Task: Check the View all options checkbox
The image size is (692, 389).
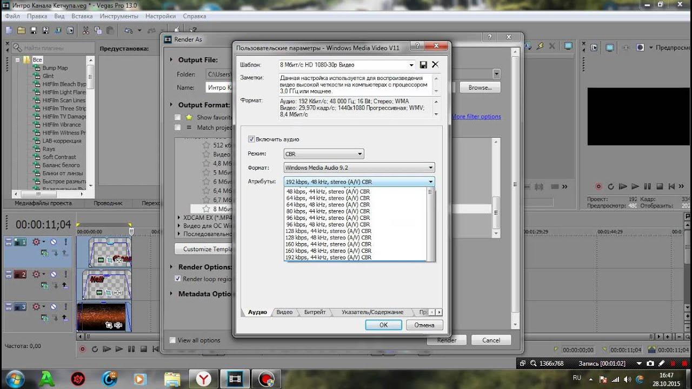Action: pos(172,340)
